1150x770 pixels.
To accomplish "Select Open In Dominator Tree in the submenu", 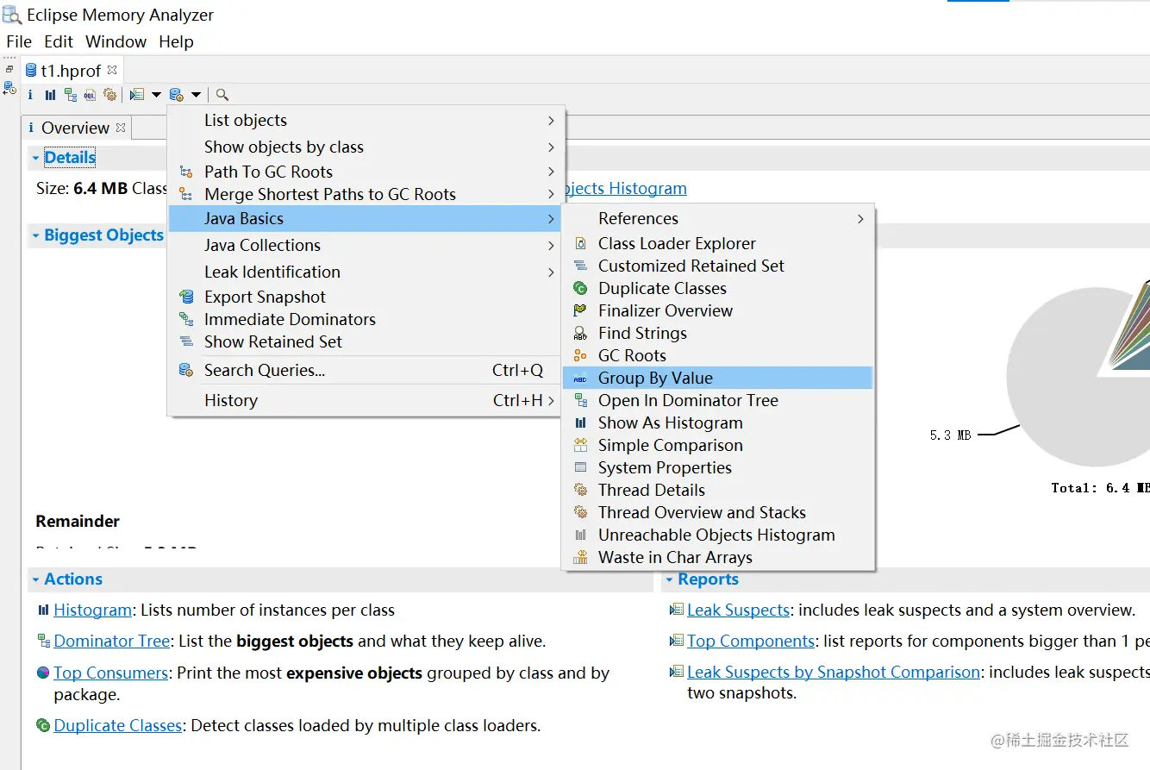I will point(718,401).
